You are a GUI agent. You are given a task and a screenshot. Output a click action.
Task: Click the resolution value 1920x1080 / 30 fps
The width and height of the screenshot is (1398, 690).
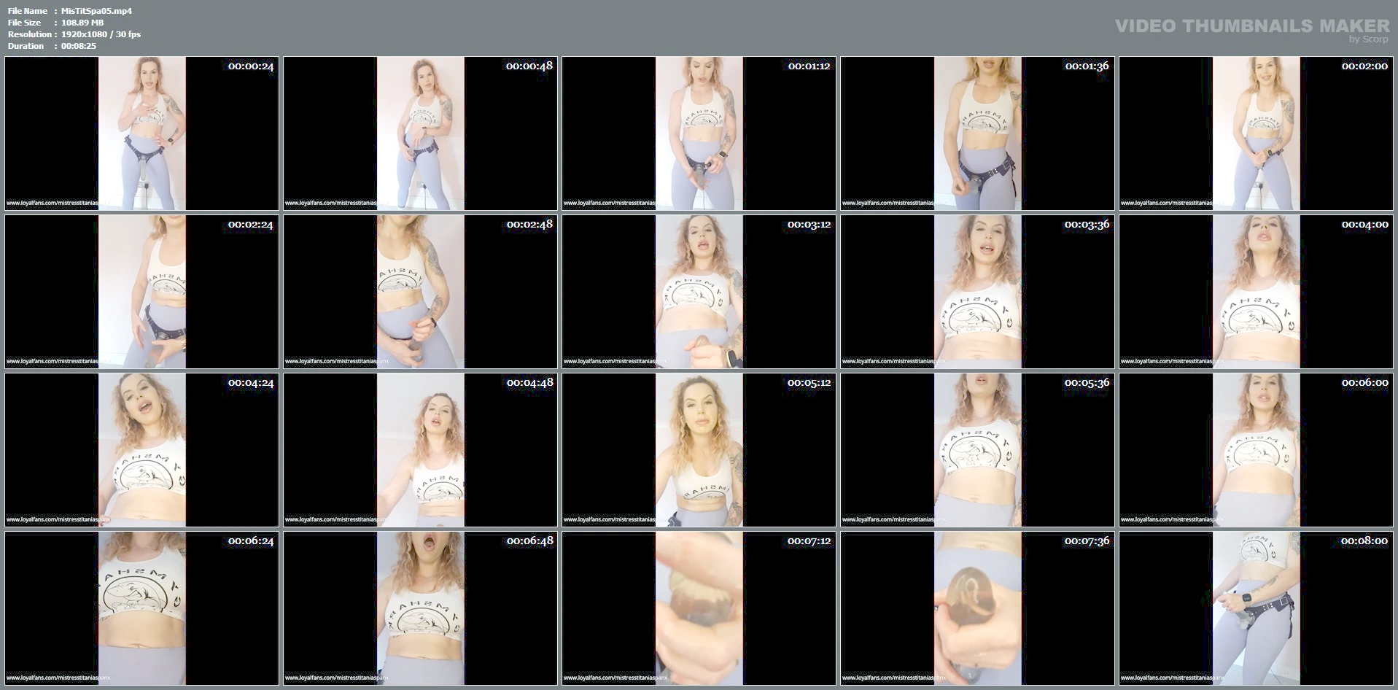[101, 34]
